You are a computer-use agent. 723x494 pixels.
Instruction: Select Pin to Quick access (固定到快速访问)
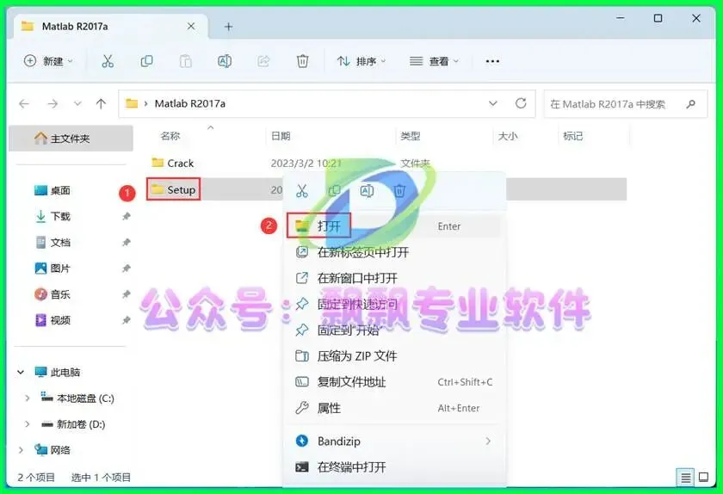(394, 304)
